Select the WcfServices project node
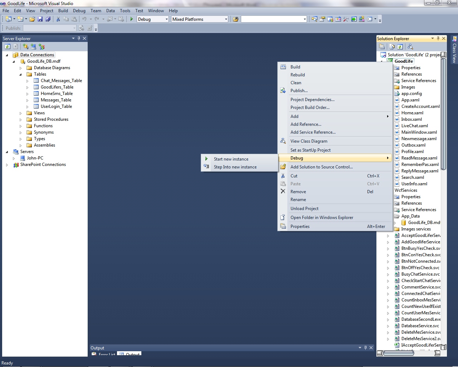This screenshot has width=458, height=367. 406,190
